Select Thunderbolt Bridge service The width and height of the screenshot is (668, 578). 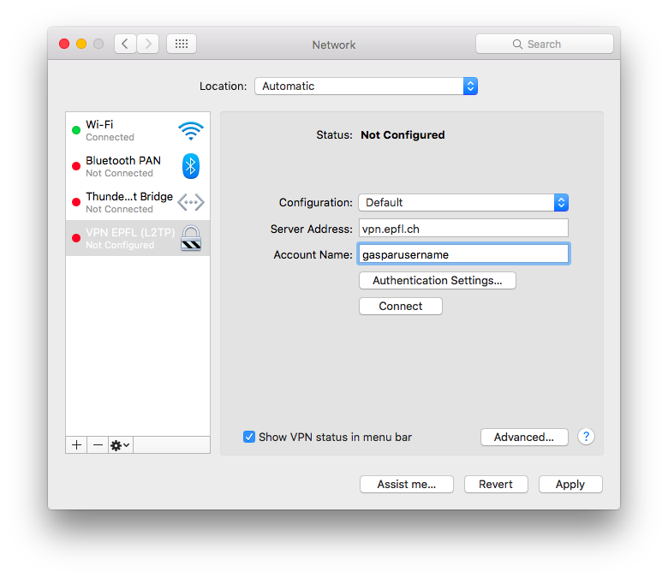138,202
